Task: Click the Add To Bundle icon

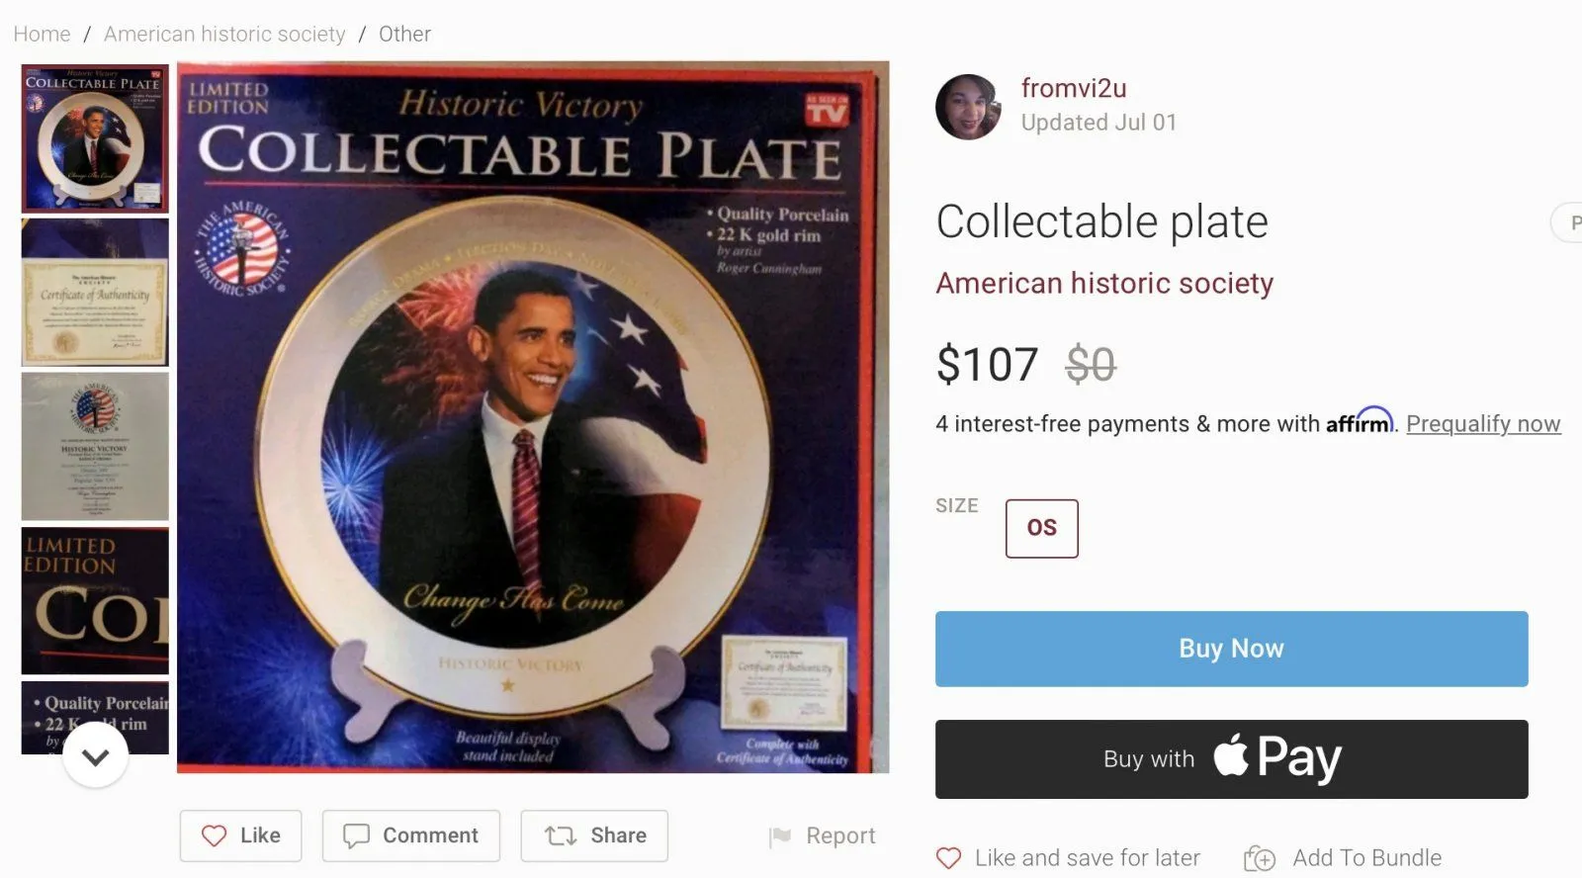Action: tap(1260, 858)
